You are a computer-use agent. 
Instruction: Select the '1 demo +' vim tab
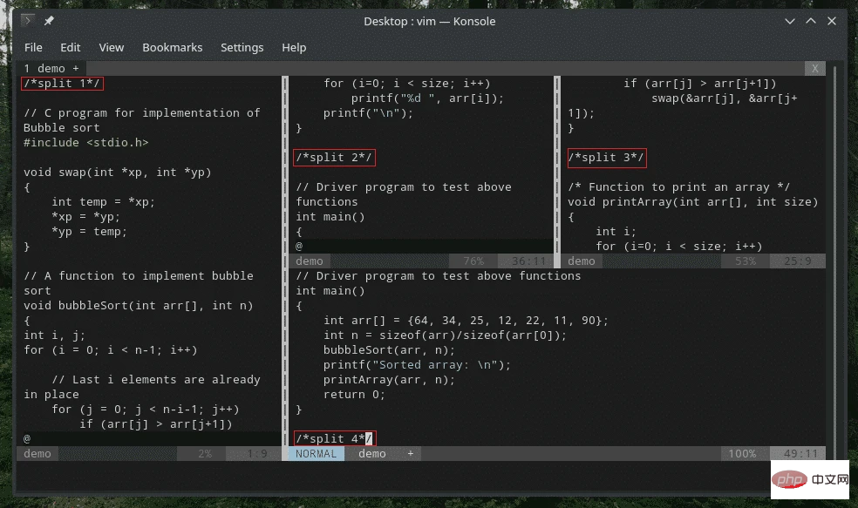[51, 68]
